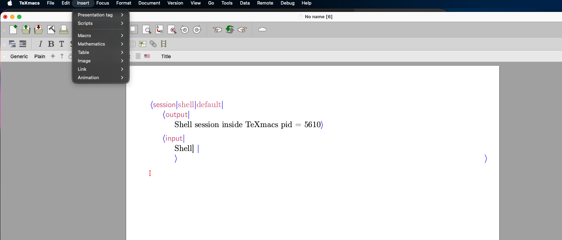562x240 pixels.
Task: Toggle bold text formatting
Action: [x=51, y=44]
